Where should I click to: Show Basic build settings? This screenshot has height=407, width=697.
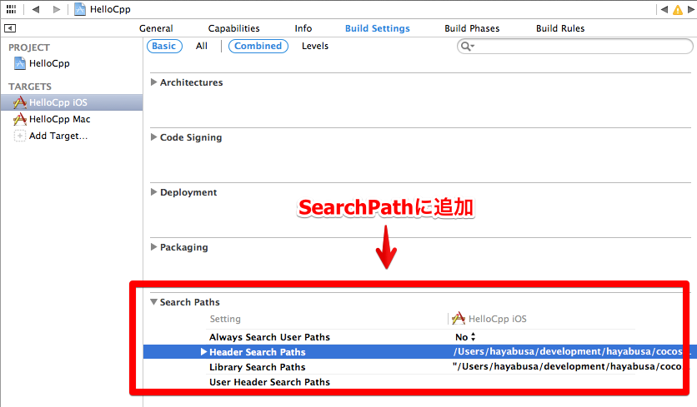[x=164, y=46]
